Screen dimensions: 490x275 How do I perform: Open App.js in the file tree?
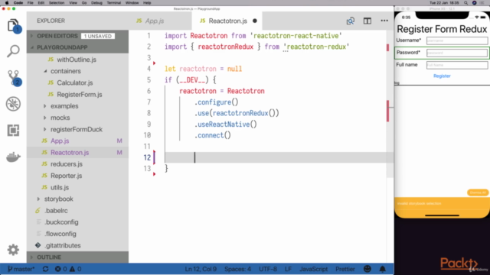(x=77, y=141)
